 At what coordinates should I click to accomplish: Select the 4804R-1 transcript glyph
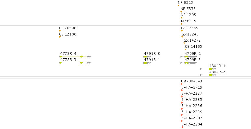208,69
